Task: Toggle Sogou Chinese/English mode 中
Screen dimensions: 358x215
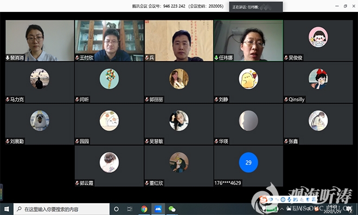Action: coord(271,199)
